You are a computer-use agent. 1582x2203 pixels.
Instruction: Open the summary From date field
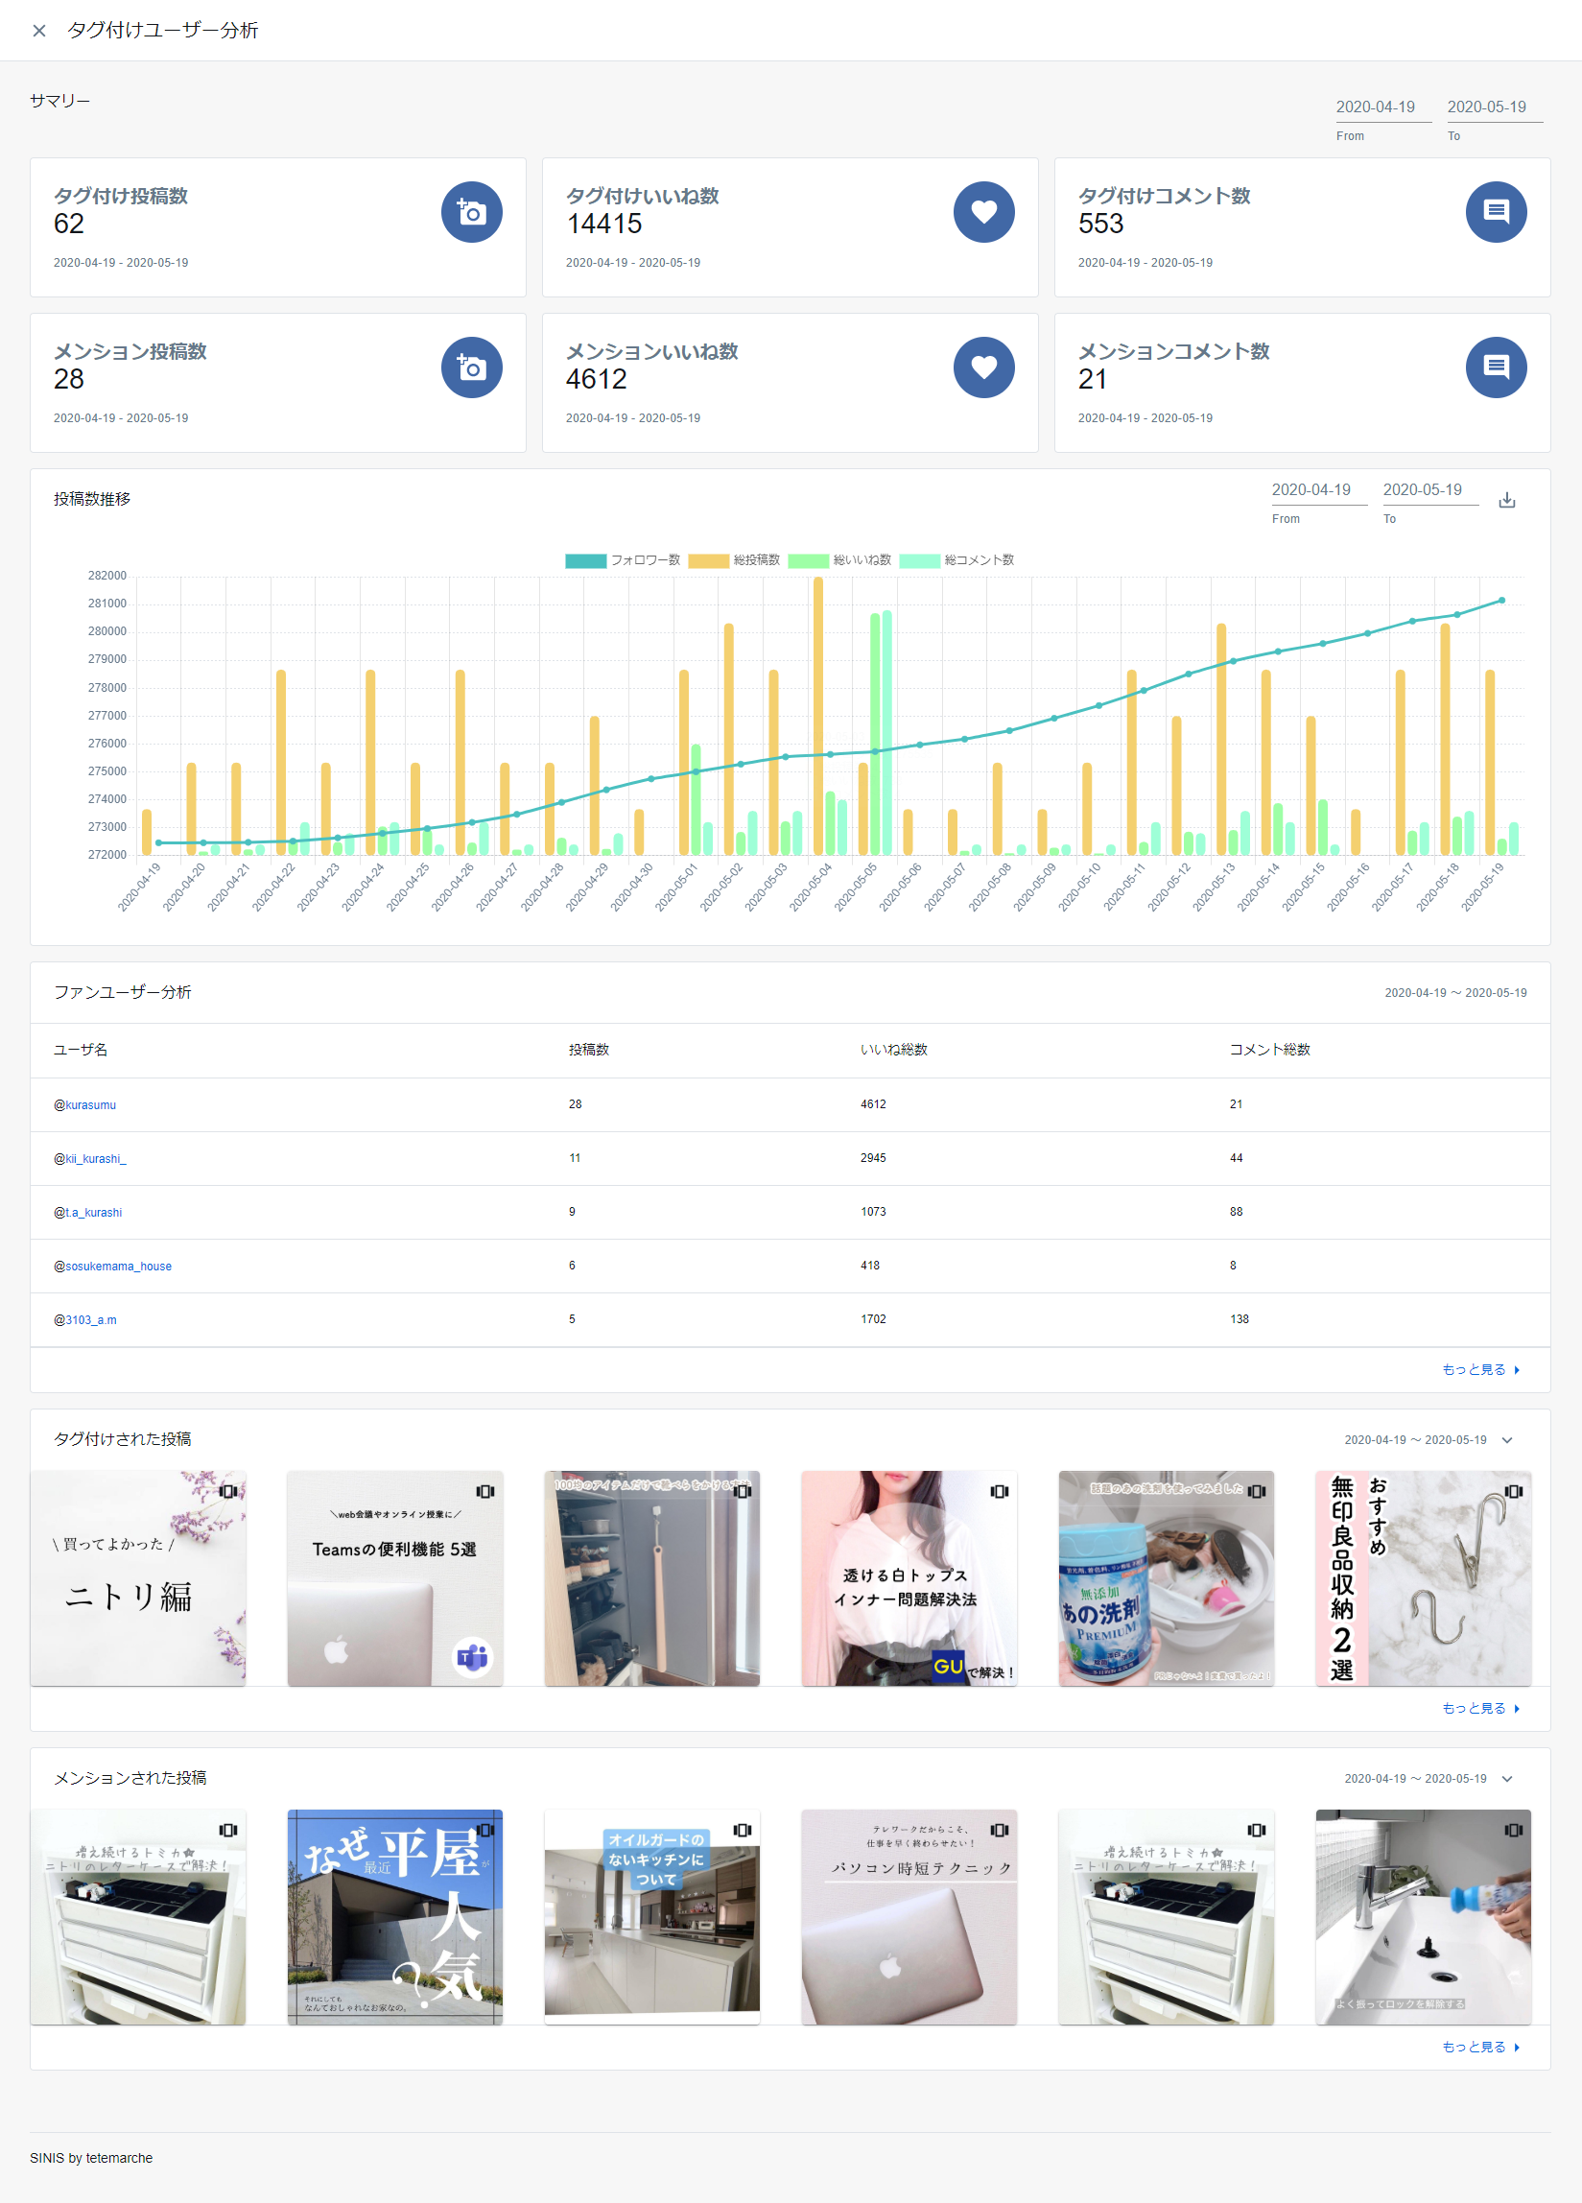point(1381,107)
